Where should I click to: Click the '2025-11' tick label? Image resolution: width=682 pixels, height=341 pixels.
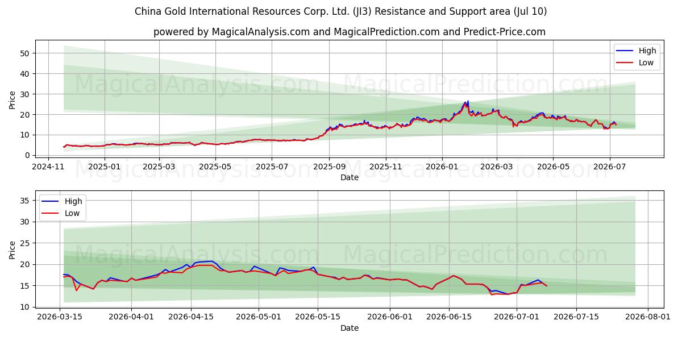pos(385,167)
